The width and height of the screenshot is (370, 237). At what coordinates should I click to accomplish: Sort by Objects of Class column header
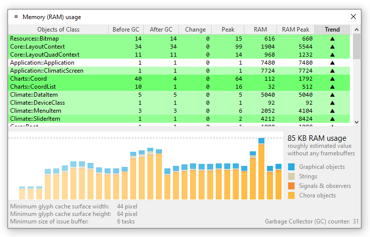point(58,30)
